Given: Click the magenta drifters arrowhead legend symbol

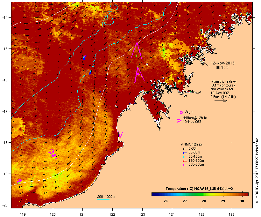Looking at the screenshot, I should tap(179, 121).
